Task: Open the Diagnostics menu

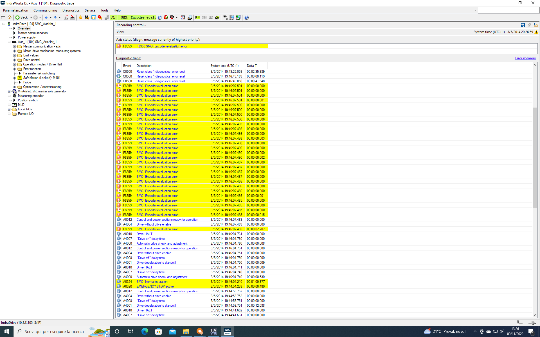Action: [71, 10]
